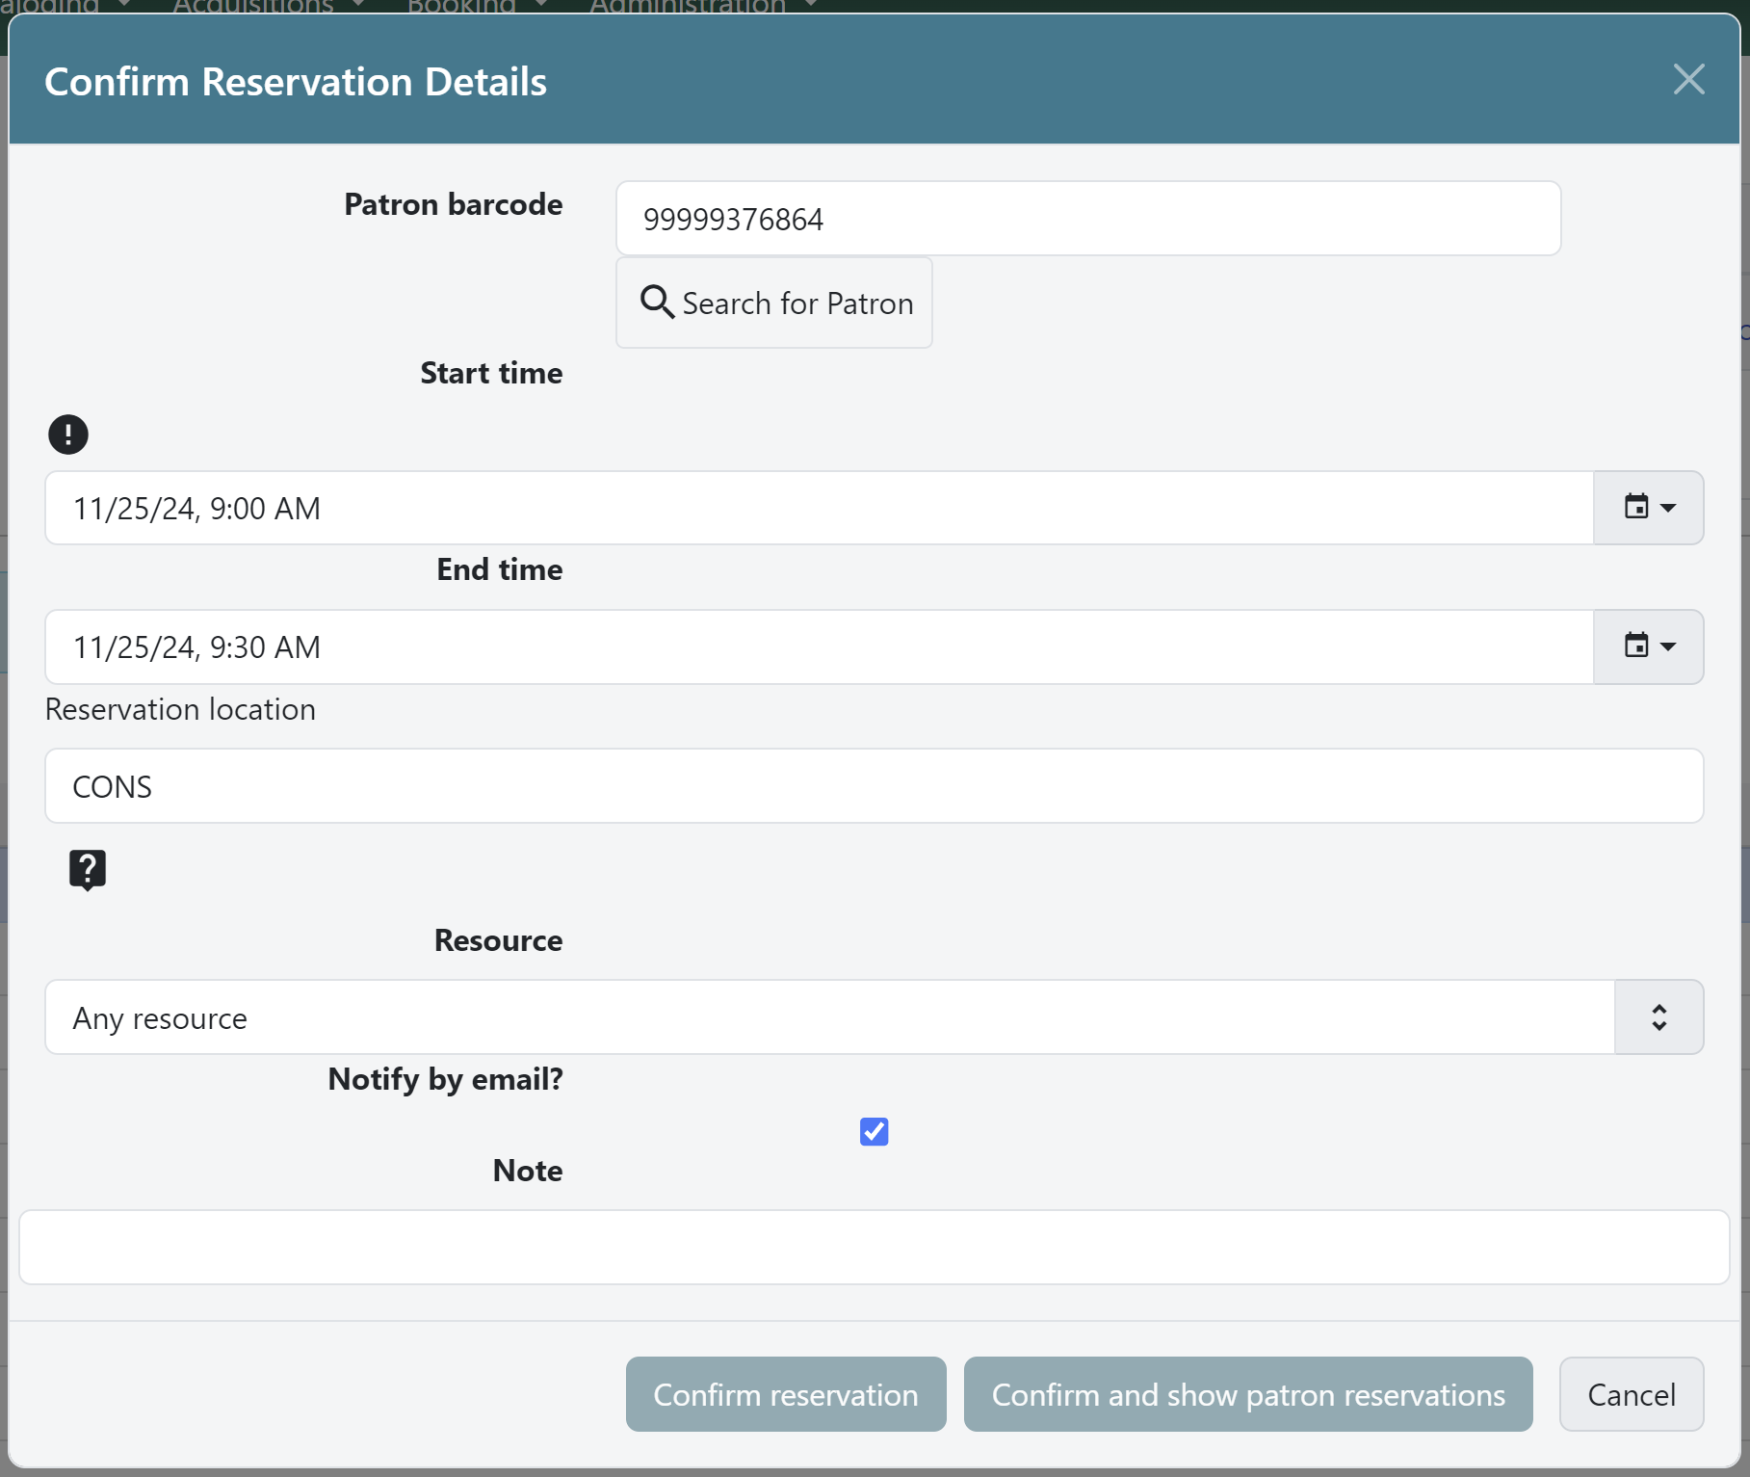Click the help question mark icon below Reservation location
The height and width of the screenshot is (1477, 1750).
pyautogui.click(x=87, y=869)
